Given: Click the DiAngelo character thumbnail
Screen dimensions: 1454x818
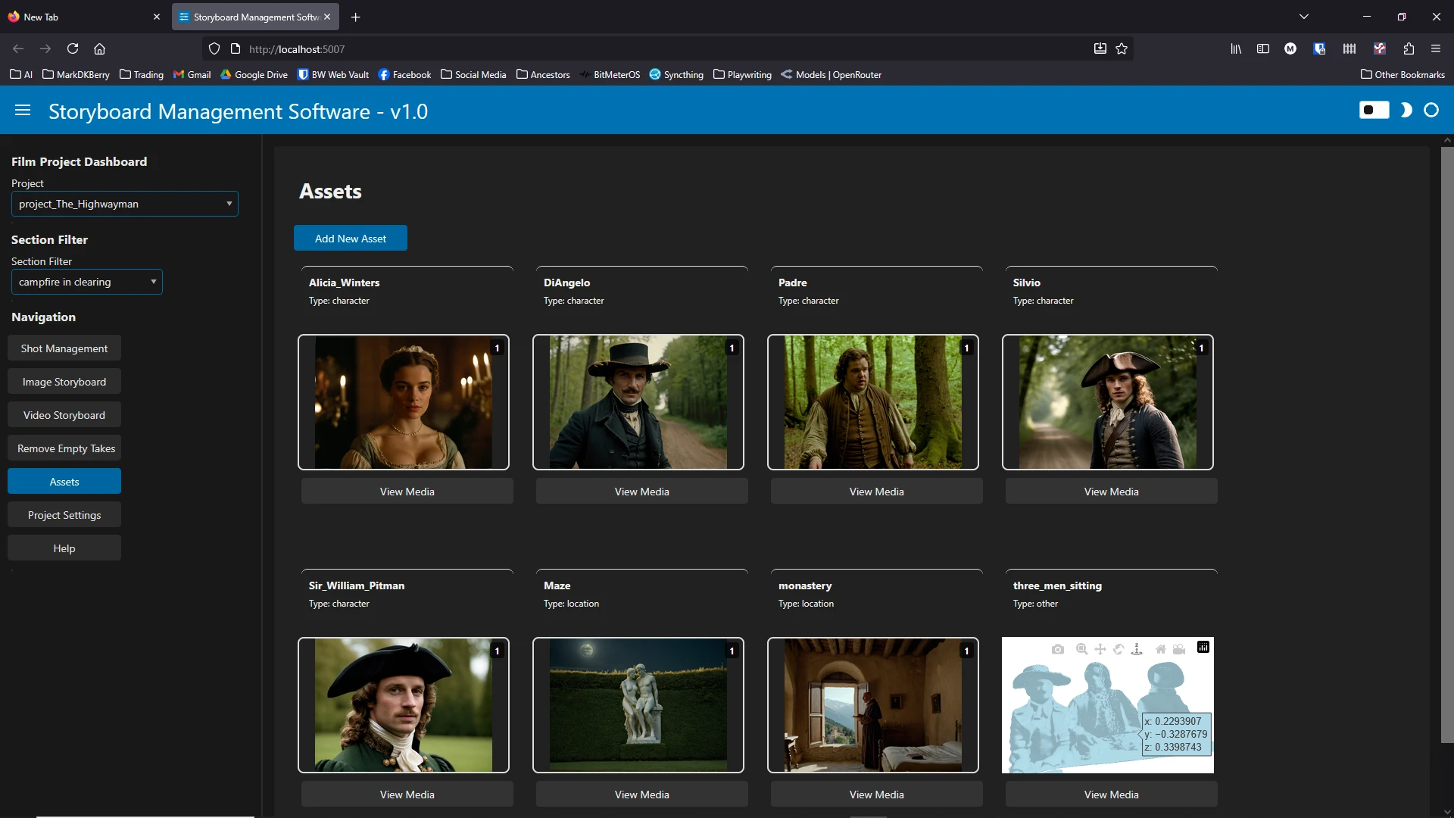Looking at the screenshot, I should point(638,401).
